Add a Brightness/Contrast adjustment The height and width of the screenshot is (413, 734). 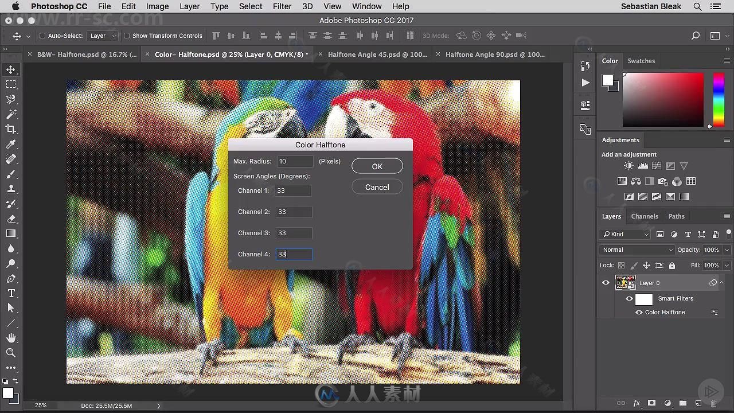(628, 166)
